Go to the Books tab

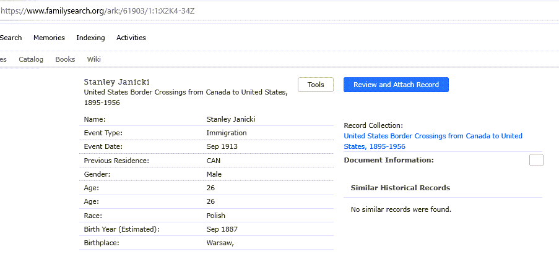65,59
